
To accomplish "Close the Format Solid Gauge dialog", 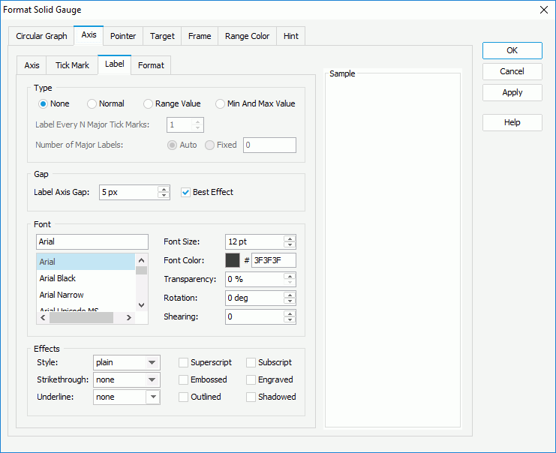I will (543, 10).
